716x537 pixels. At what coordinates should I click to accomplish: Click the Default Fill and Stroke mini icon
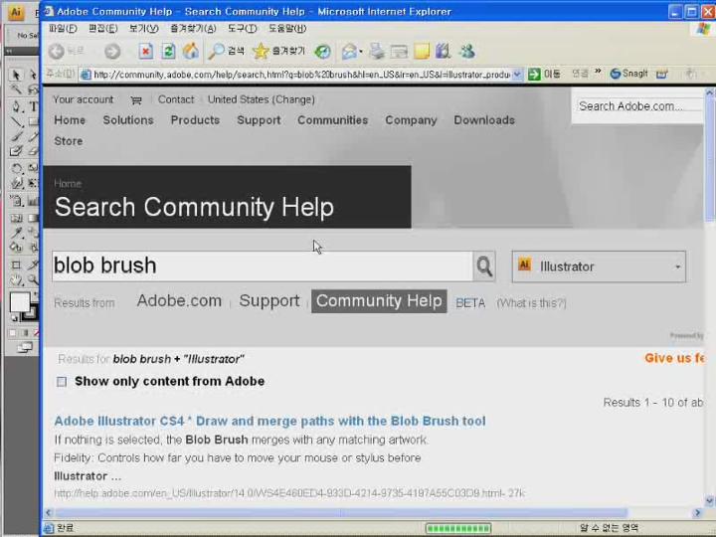14,318
